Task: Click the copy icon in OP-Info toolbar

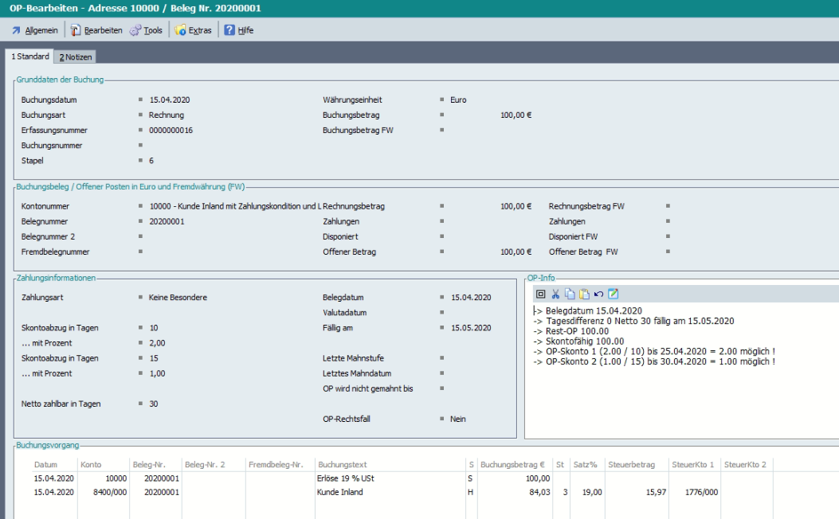Action: coord(570,294)
